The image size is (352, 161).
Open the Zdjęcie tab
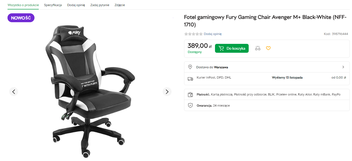119,5
